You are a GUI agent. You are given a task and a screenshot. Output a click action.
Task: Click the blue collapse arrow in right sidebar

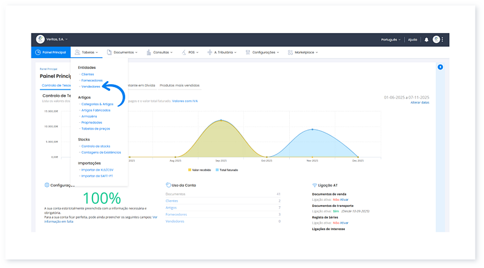pyautogui.click(x=440, y=67)
